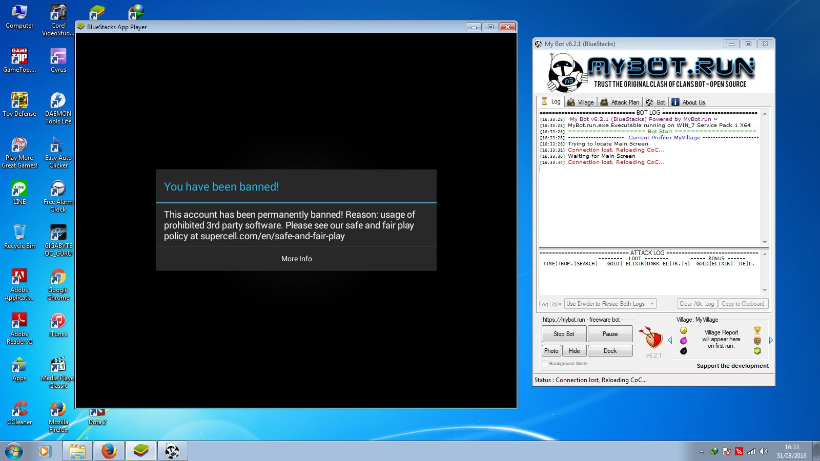Click the builder face icon in Village panel
820x461 pixels.
pyautogui.click(x=757, y=341)
